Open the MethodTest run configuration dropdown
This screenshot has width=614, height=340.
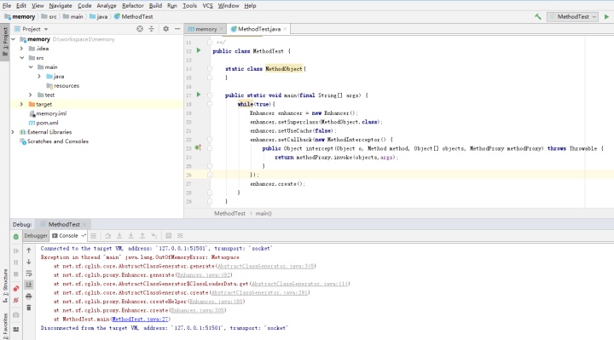pos(572,16)
